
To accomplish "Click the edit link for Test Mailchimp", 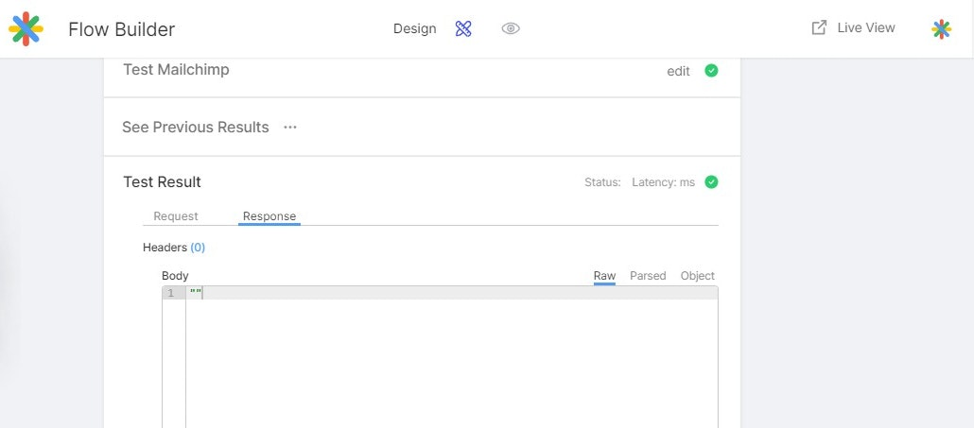I will coord(678,72).
